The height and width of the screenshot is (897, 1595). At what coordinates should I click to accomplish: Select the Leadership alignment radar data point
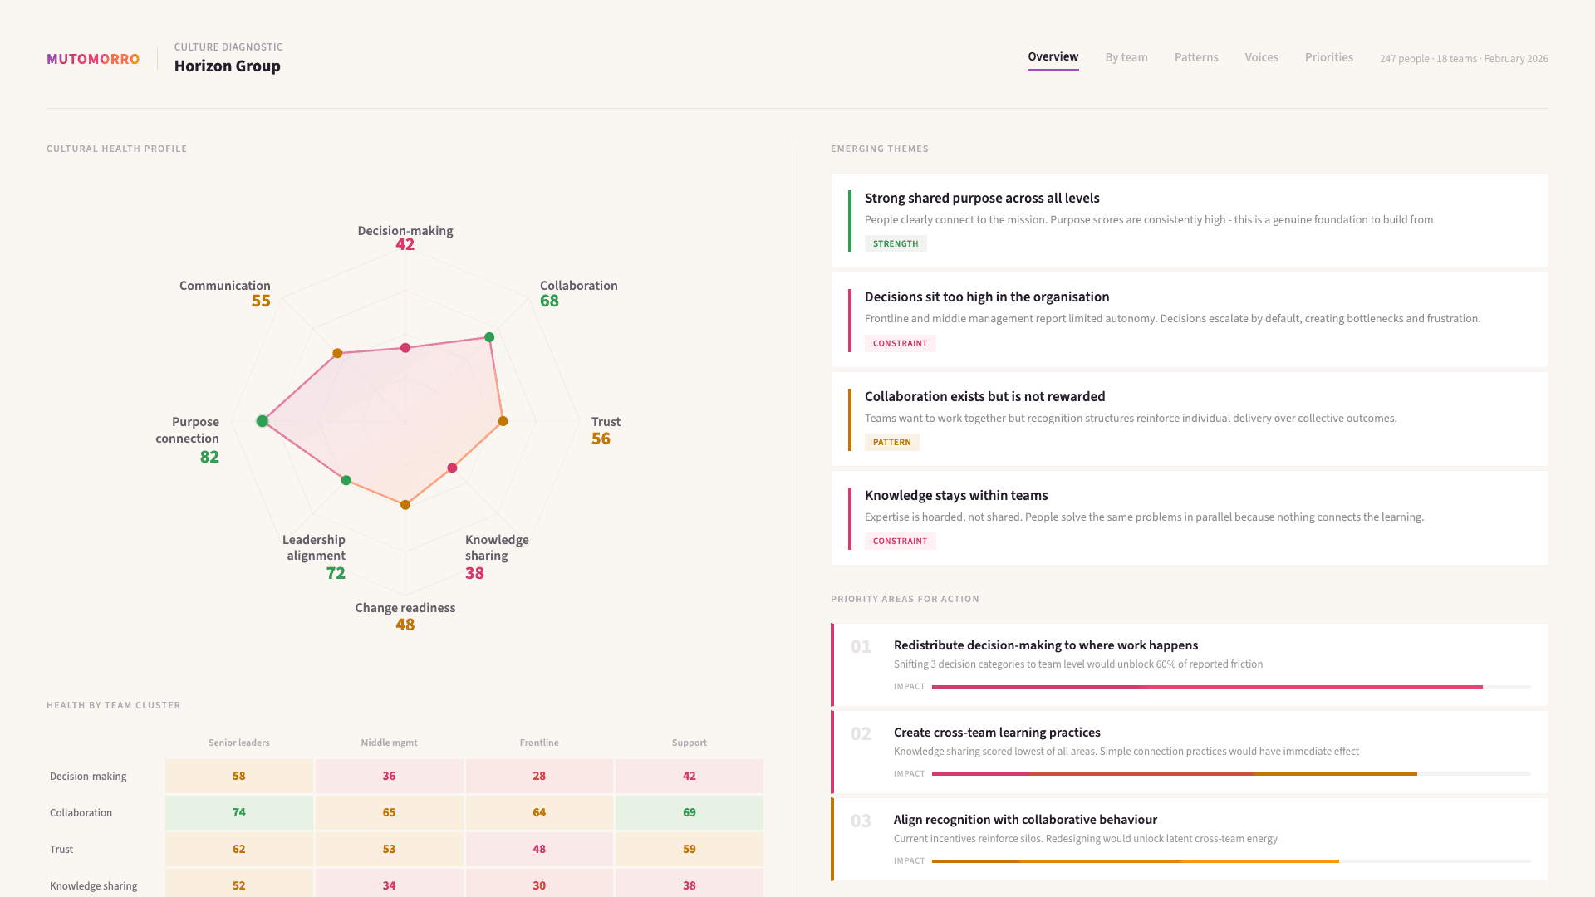(x=346, y=481)
